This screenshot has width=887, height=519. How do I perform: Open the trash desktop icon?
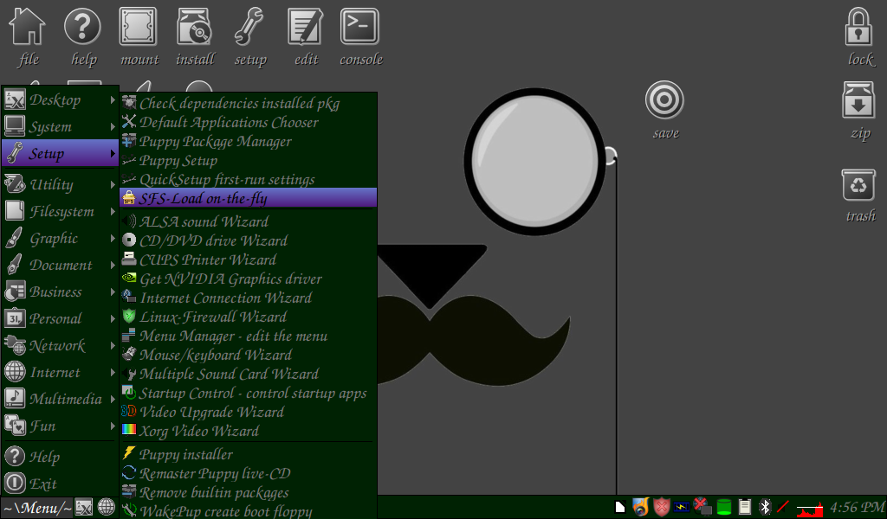[x=858, y=185]
